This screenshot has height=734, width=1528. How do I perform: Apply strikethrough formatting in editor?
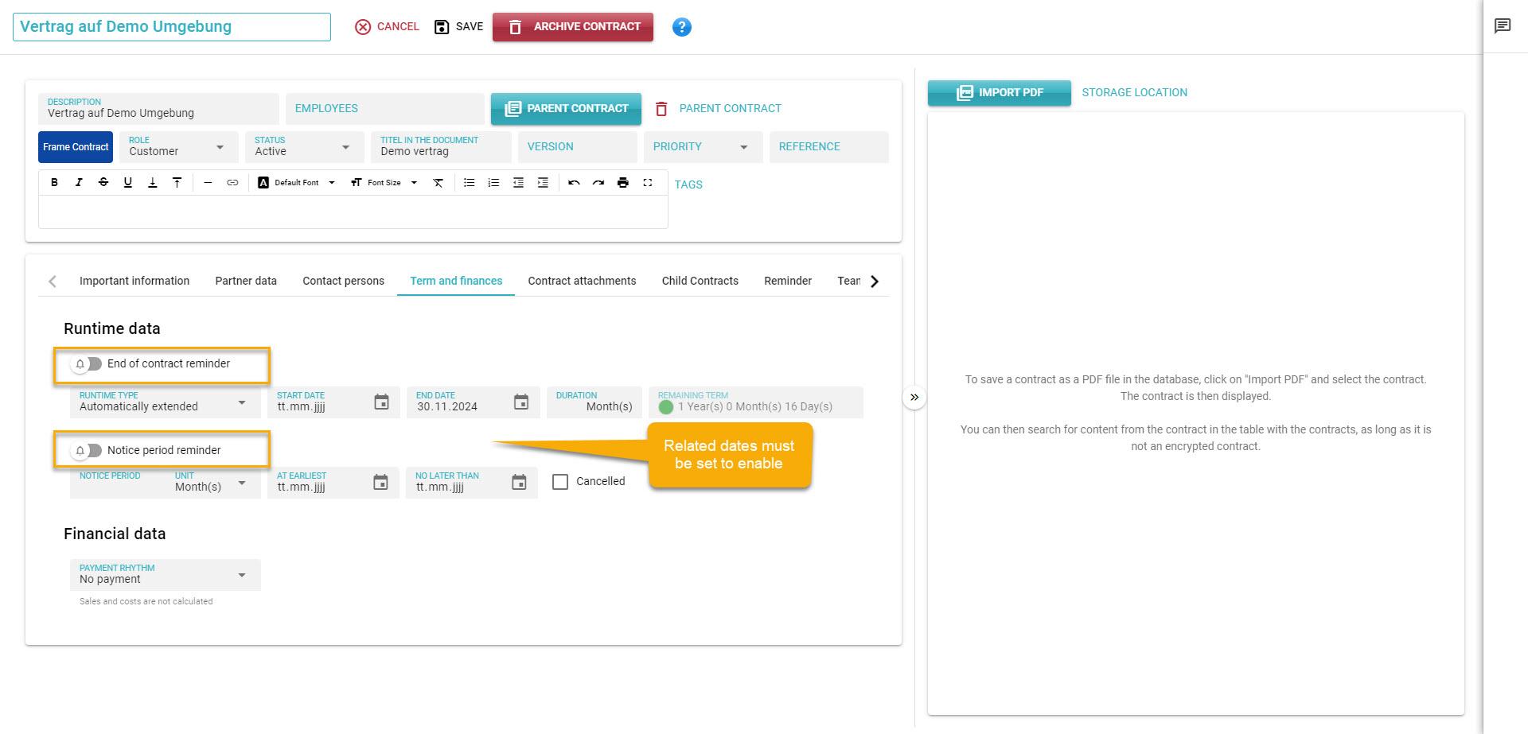coord(103,183)
